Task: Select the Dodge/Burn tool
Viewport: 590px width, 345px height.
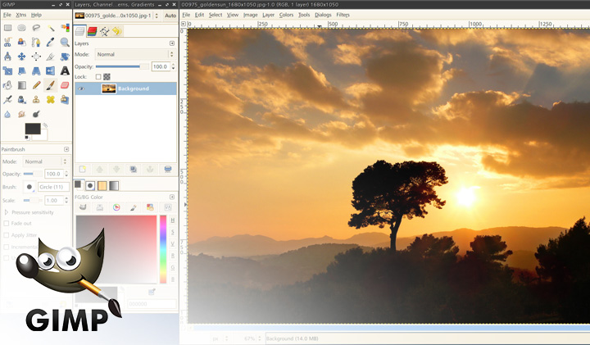Action: pyautogui.click(x=36, y=114)
